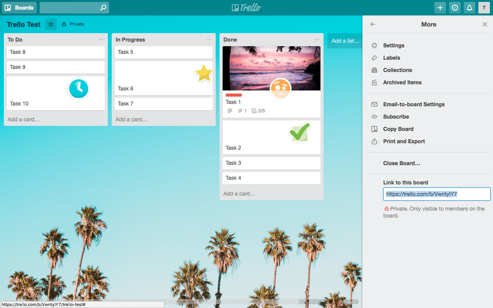Open Settings in the More menu
The image size is (493, 308).
click(394, 45)
